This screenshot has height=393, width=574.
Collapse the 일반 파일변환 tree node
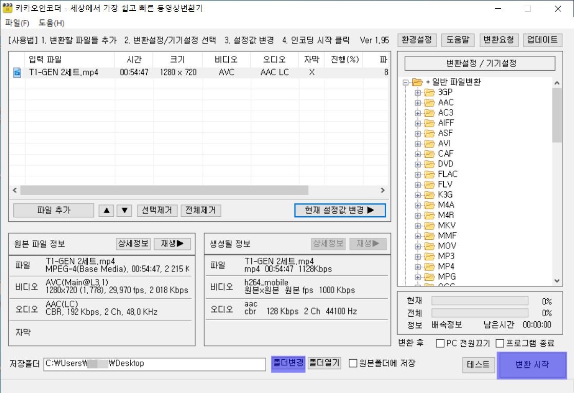[x=406, y=82]
